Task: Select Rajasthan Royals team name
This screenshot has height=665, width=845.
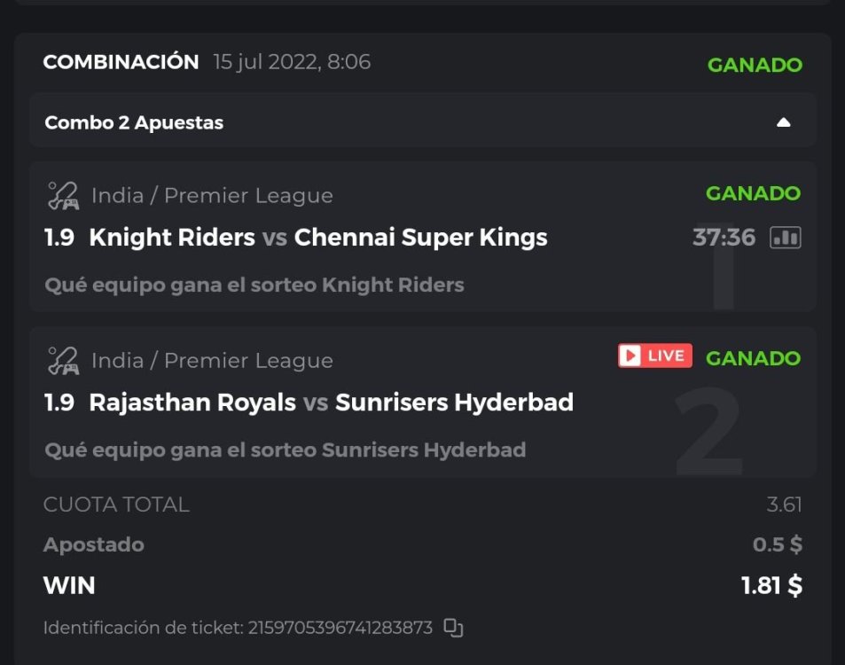Action: click(192, 403)
